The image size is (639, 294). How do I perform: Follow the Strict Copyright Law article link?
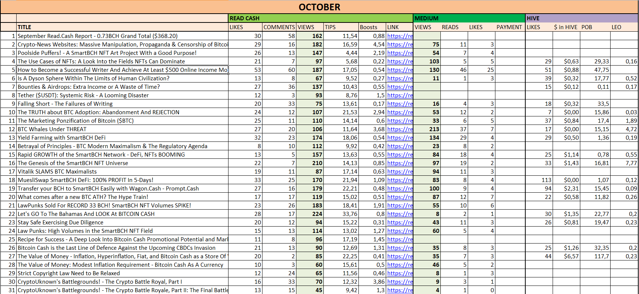point(400,273)
